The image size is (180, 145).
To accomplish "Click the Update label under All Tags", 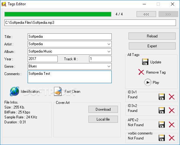I will (156, 62).
